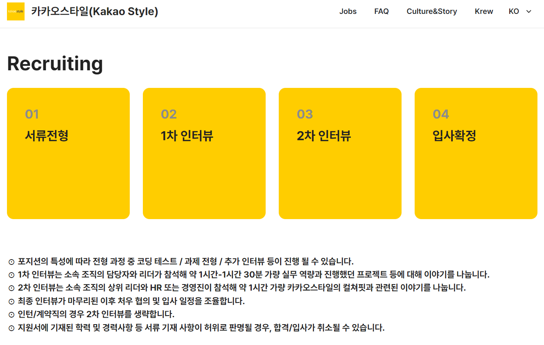
Task: Expand the KO language dropdown
Action: (x=520, y=11)
